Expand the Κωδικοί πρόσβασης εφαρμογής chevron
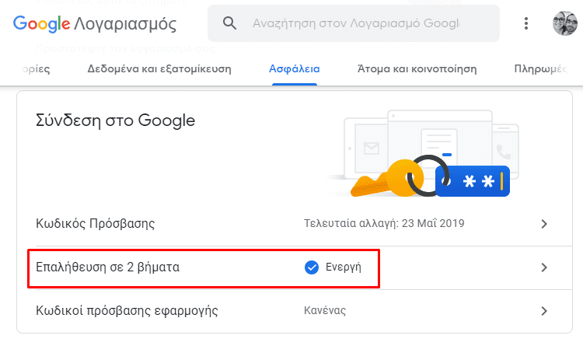 click(x=544, y=311)
